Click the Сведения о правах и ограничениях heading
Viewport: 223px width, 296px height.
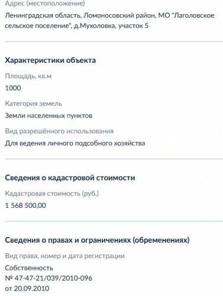(x=97, y=240)
